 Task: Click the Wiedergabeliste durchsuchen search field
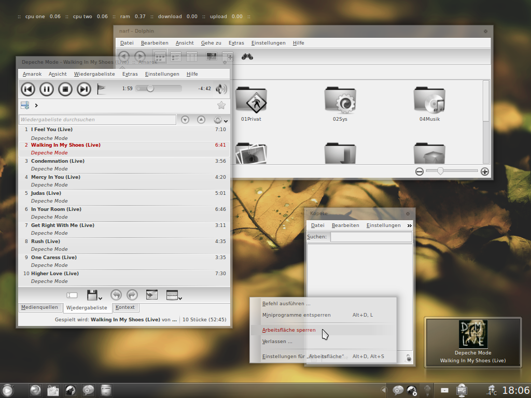97,120
